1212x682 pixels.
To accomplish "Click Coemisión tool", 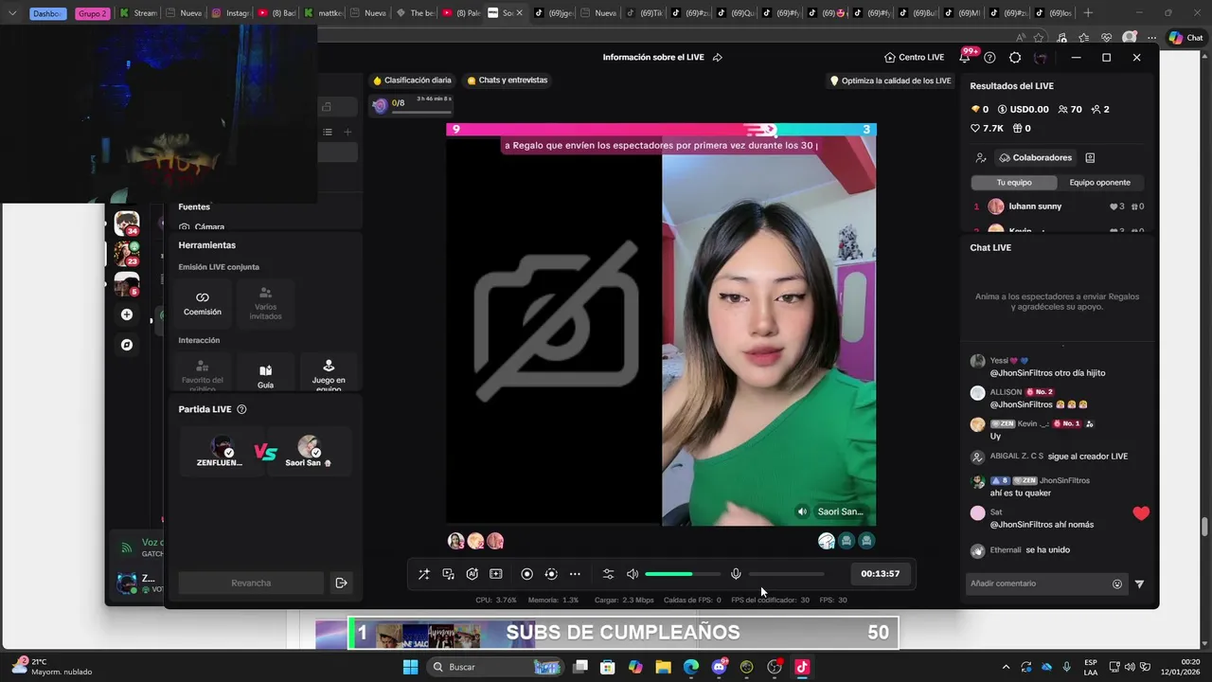I will click(203, 303).
